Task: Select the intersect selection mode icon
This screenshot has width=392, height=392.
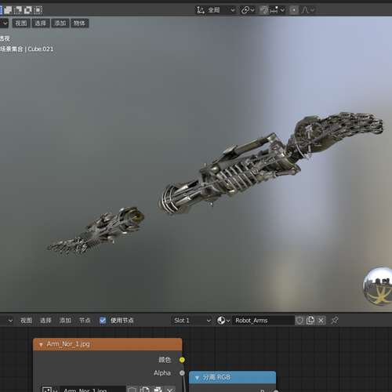Action: pyautogui.click(x=38, y=10)
